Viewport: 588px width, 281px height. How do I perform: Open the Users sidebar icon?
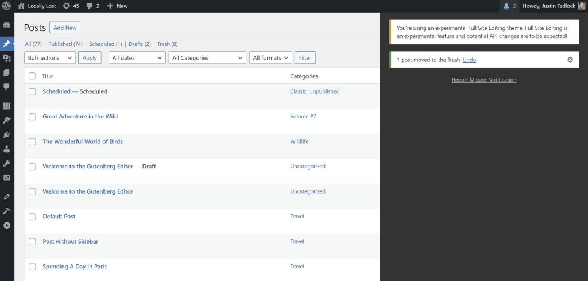pyautogui.click(x=7, y=149)
